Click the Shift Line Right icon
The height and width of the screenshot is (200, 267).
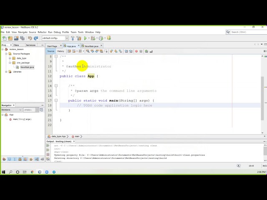click(x=131, y=51)
